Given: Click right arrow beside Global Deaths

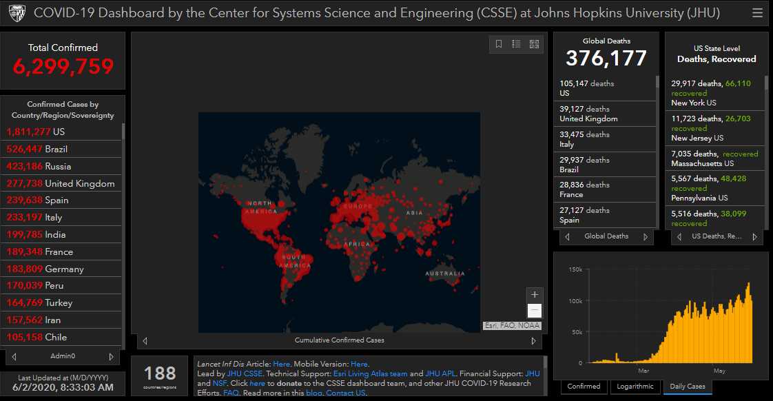Looking at the screenshot, I should click(646, 236).
